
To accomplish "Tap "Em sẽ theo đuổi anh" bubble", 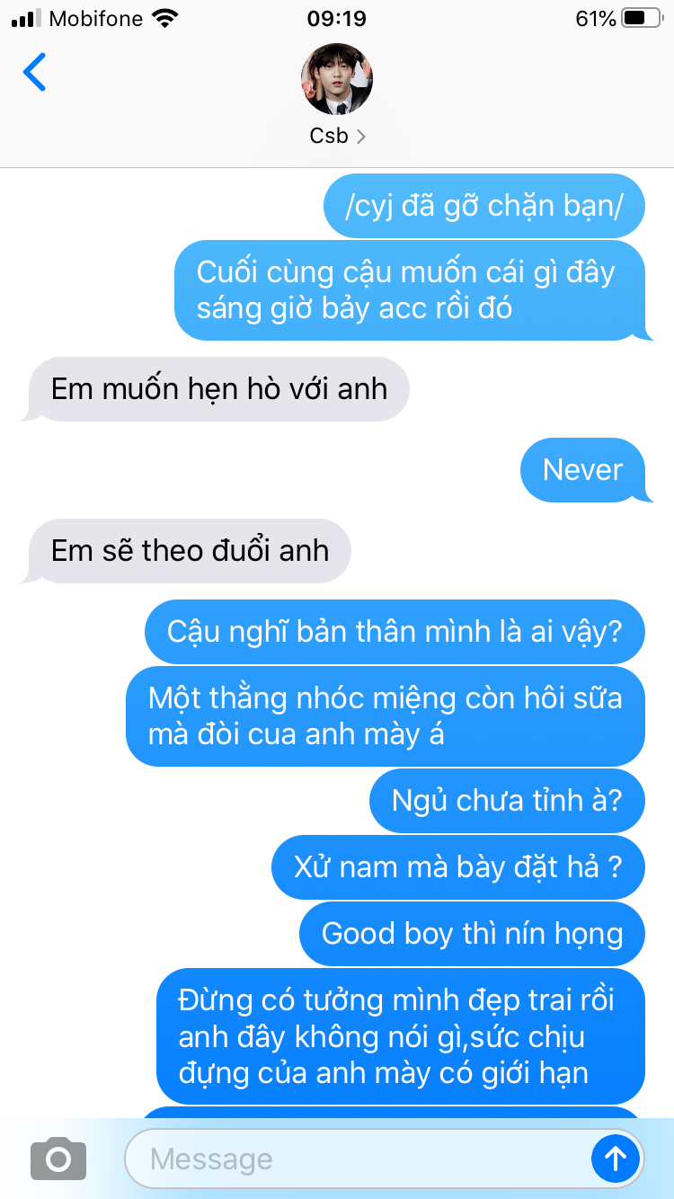I will click(x=190, y=551).
